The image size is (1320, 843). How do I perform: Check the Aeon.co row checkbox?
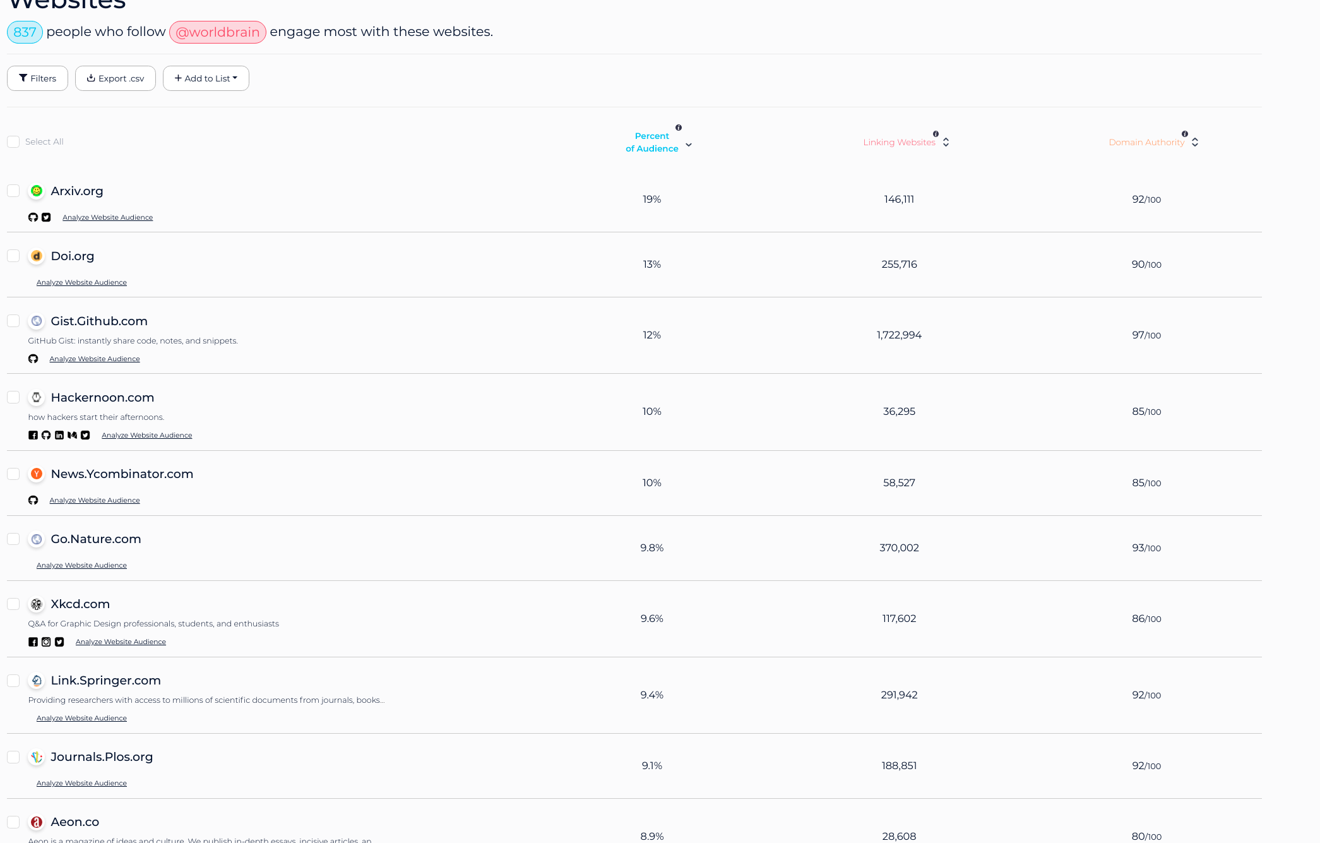point(13,822)
